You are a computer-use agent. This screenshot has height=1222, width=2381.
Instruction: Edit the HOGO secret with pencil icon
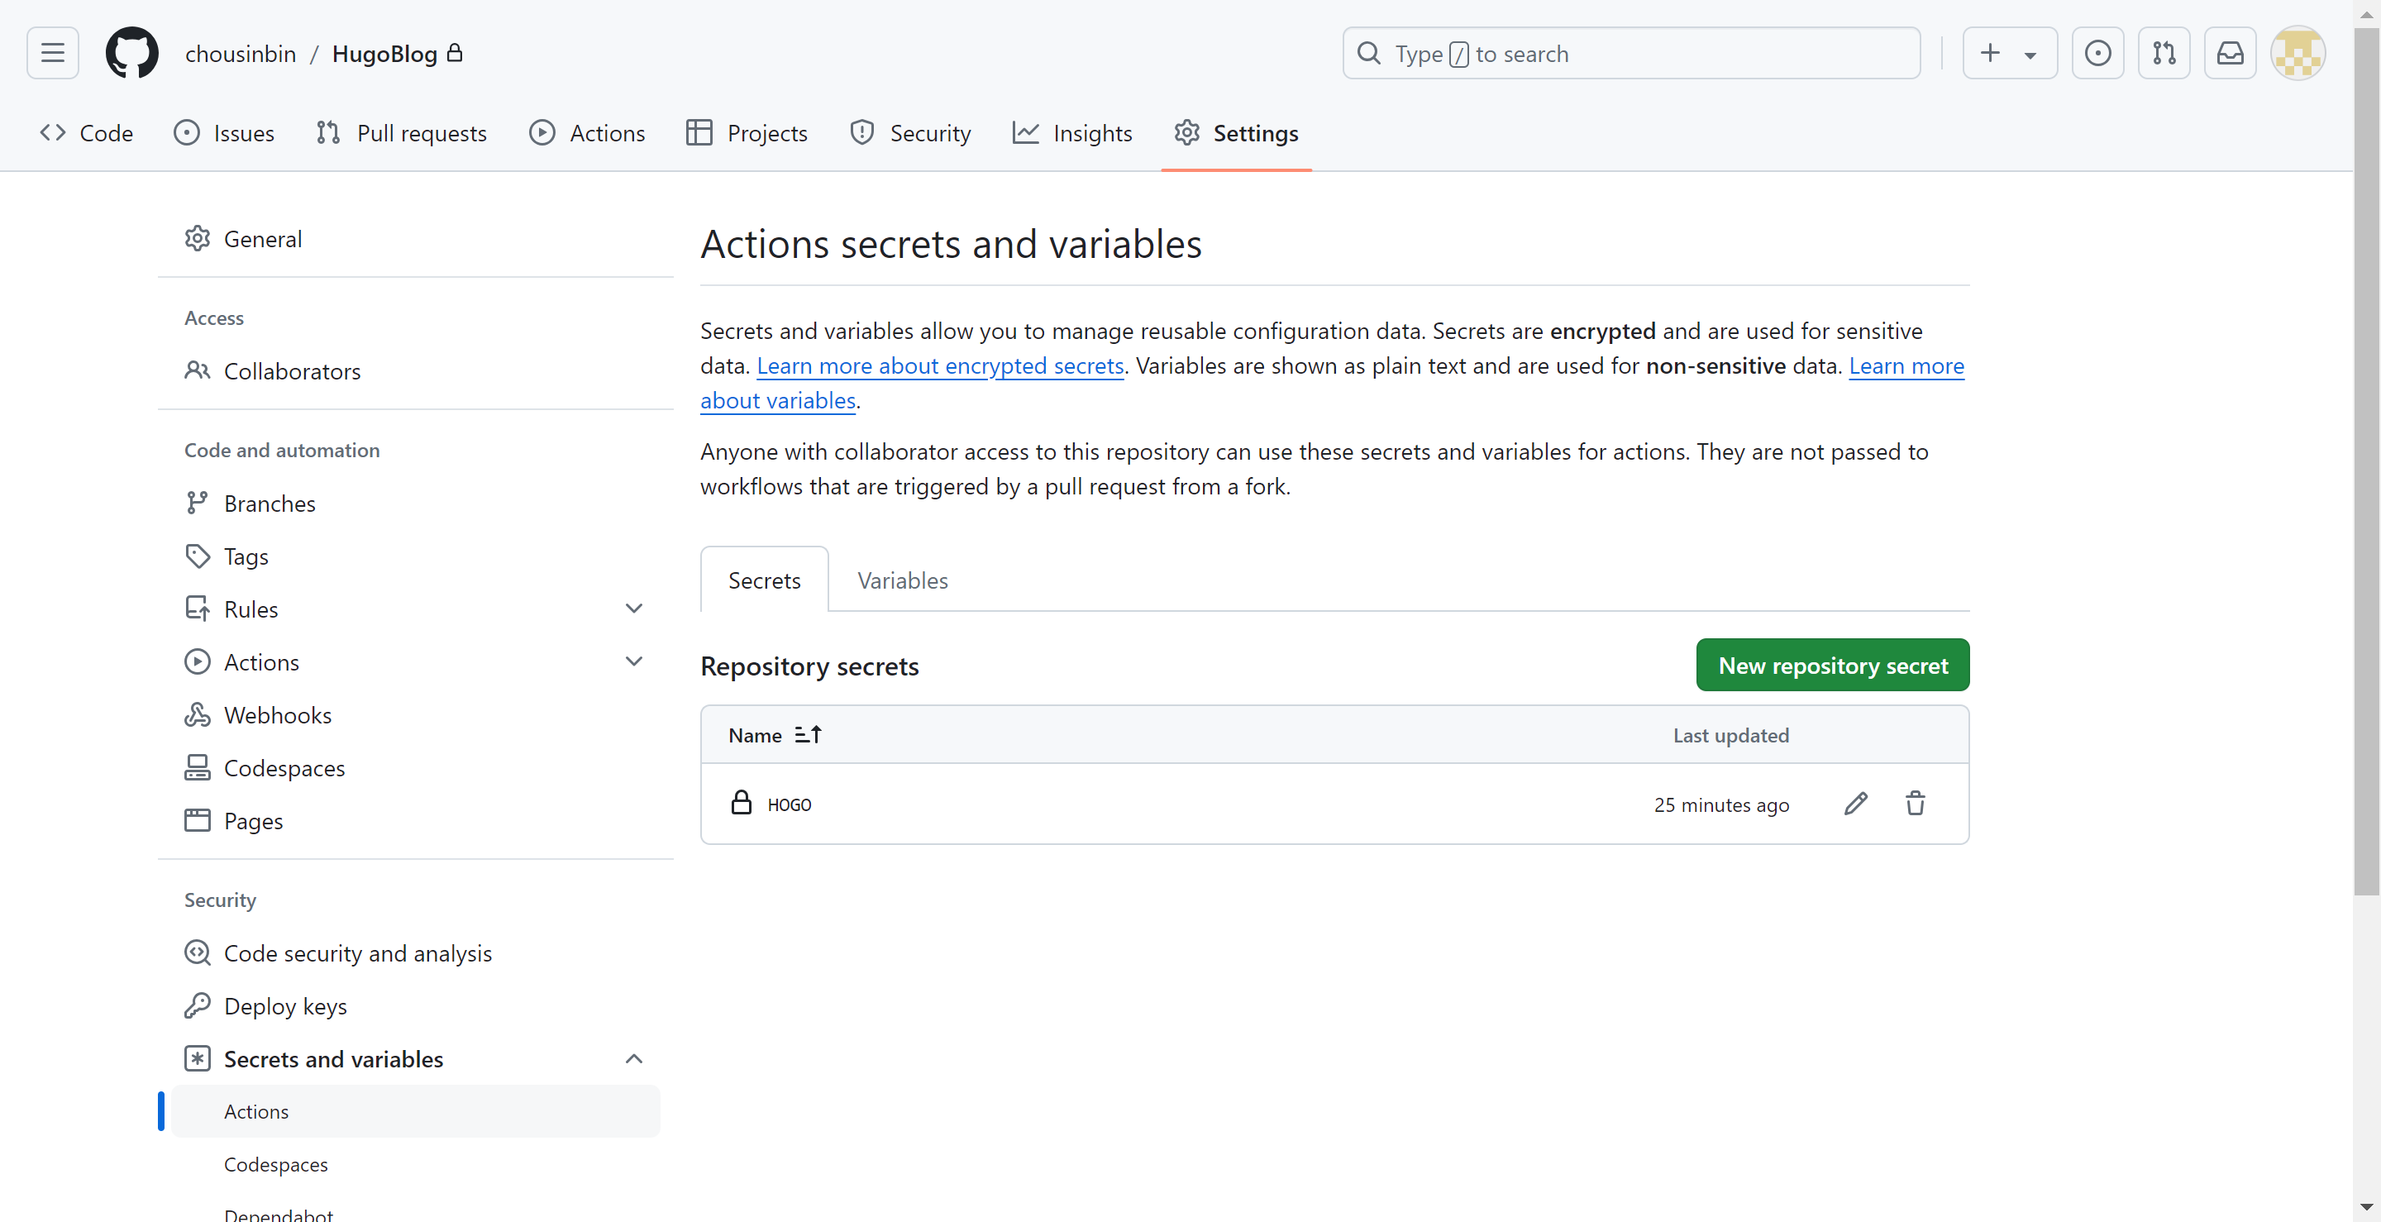[1855, 804]
